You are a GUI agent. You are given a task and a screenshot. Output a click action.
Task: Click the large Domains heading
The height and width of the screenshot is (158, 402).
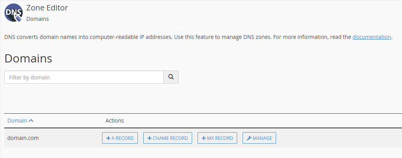[x=28, y=59]
